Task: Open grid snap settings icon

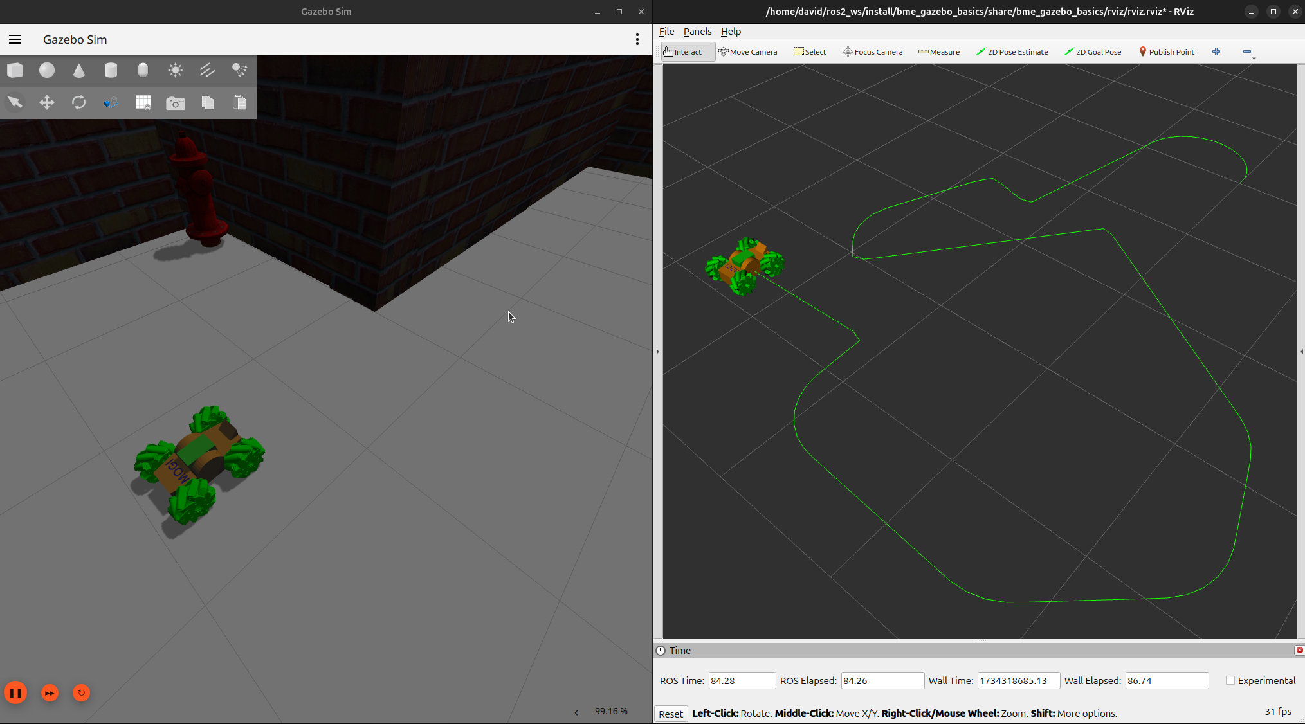Action: (143, 102)
